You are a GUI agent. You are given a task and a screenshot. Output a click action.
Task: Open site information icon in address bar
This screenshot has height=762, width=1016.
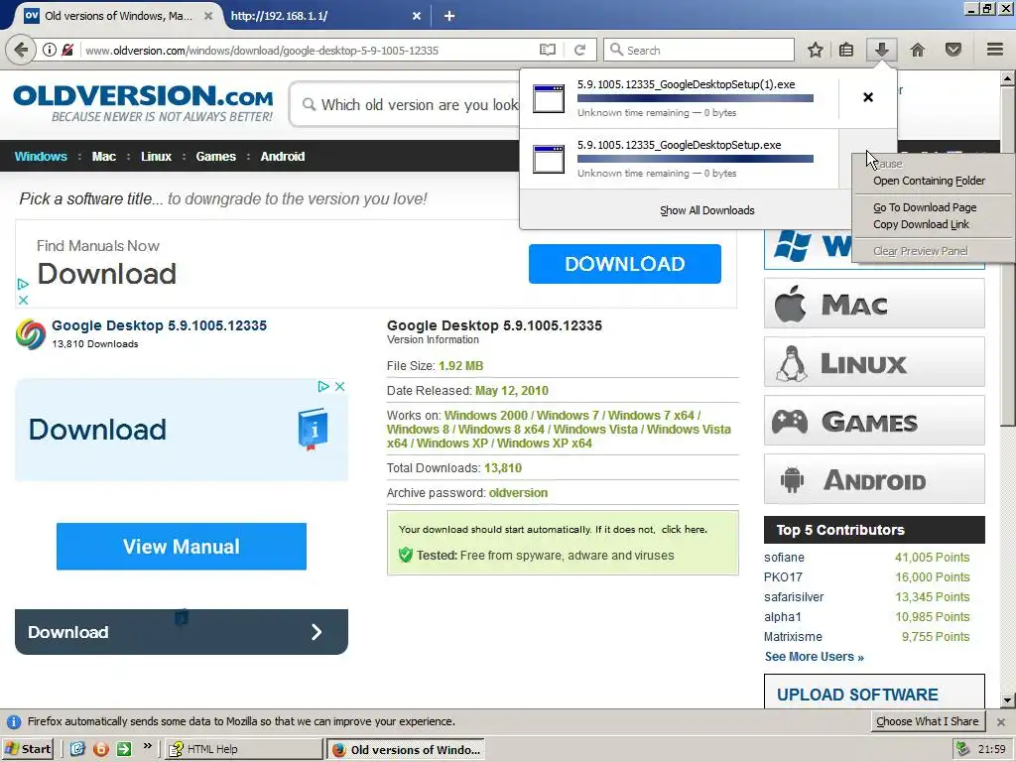click(x=50, y=50)
